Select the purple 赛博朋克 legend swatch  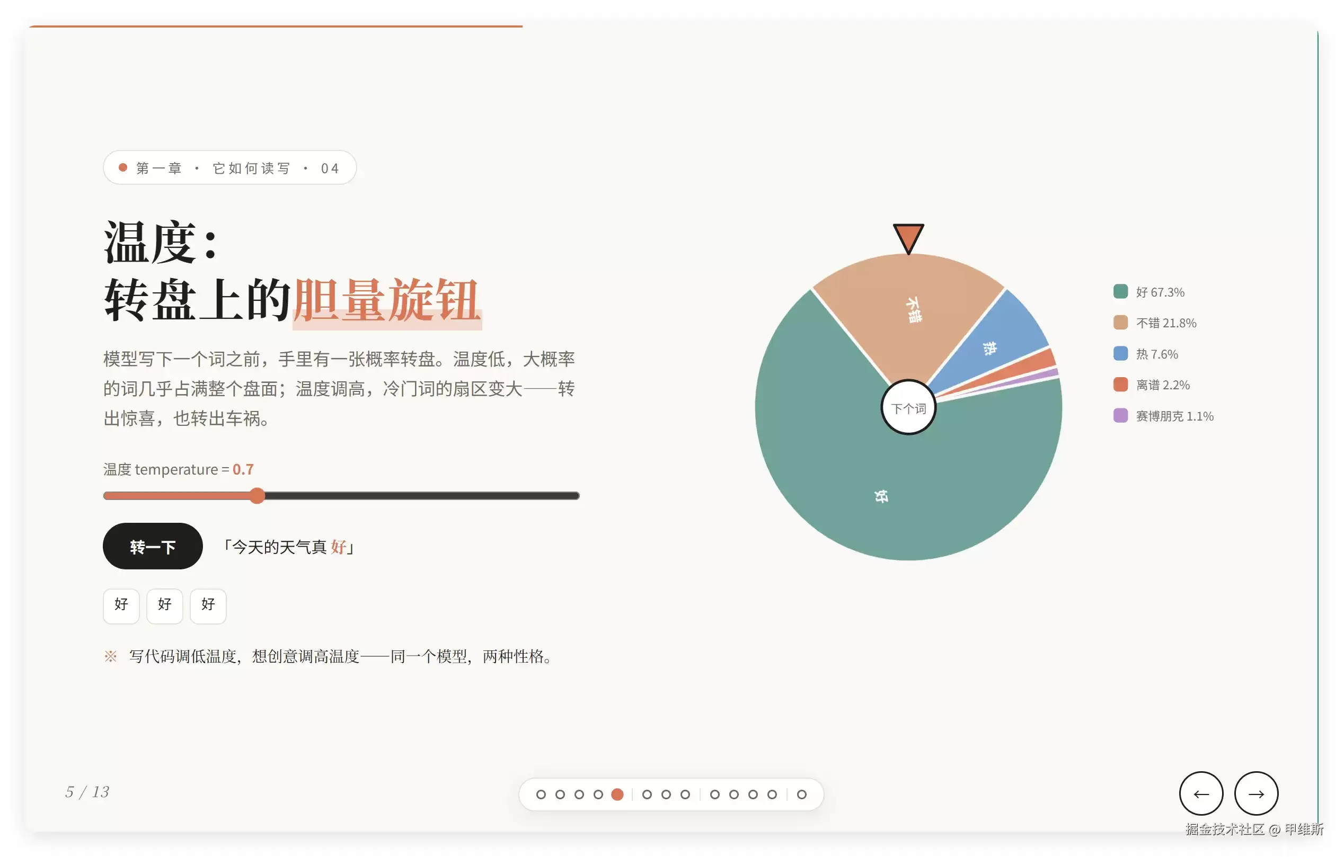[x=1120, y=416]
